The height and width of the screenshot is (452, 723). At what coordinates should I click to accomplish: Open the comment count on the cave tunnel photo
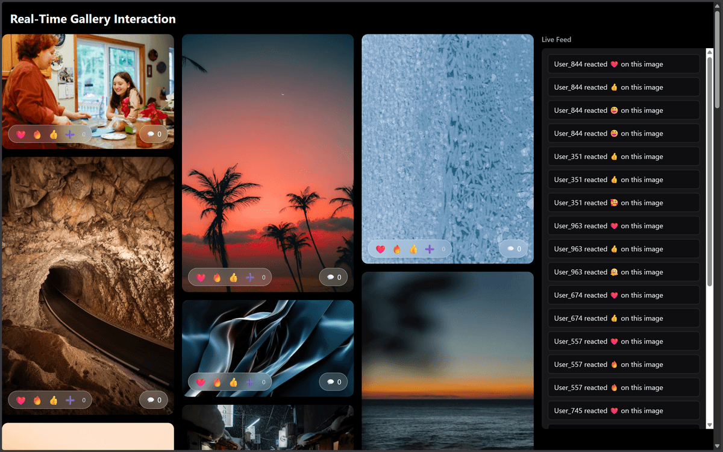coord(154,400)
